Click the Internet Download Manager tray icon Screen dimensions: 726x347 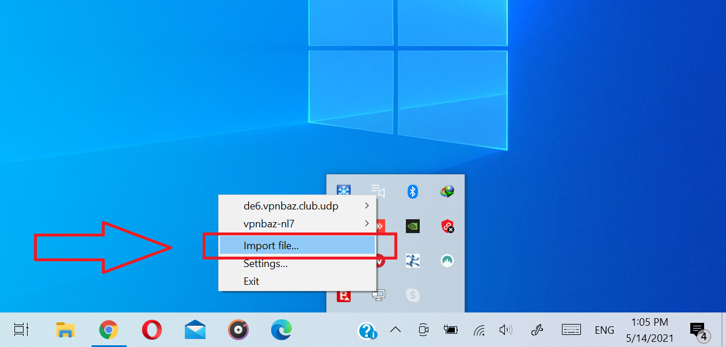447,192
